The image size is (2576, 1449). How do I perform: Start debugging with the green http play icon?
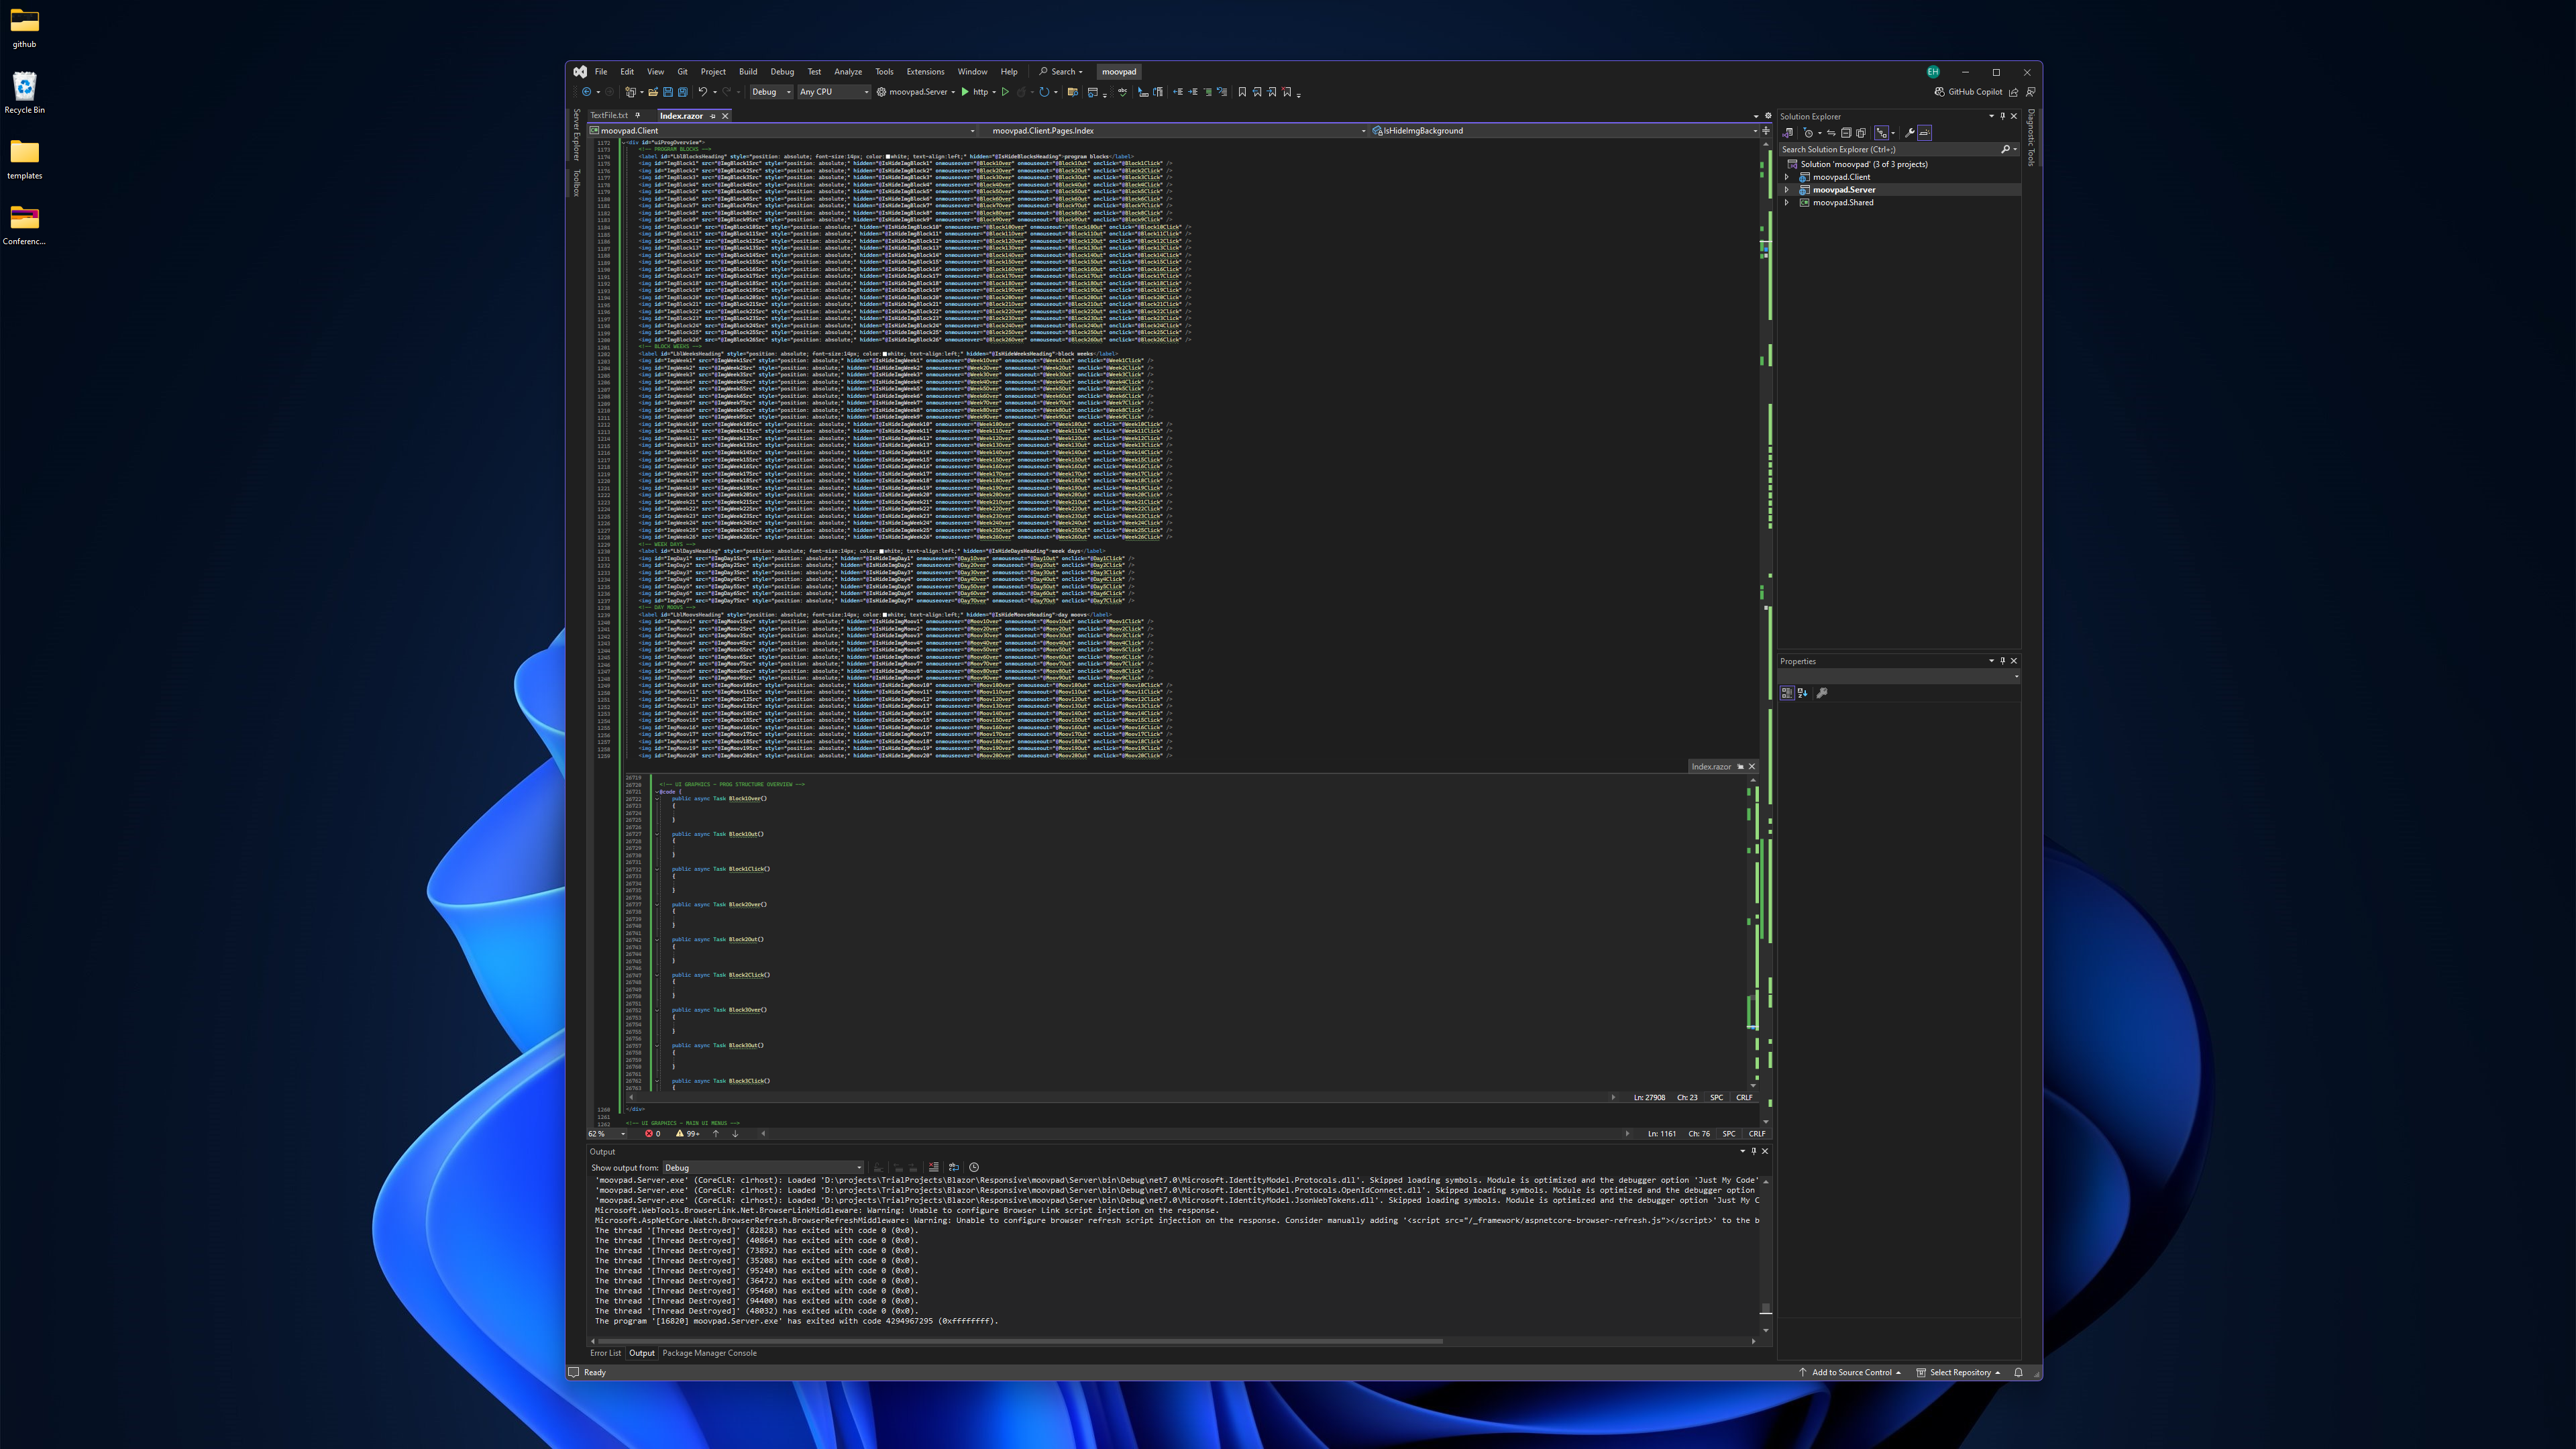(965, 92)
